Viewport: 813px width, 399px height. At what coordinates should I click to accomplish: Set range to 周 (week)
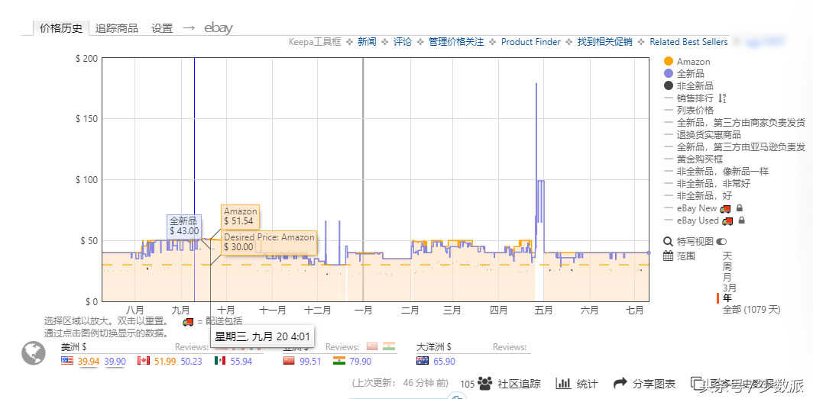[727, 266]
